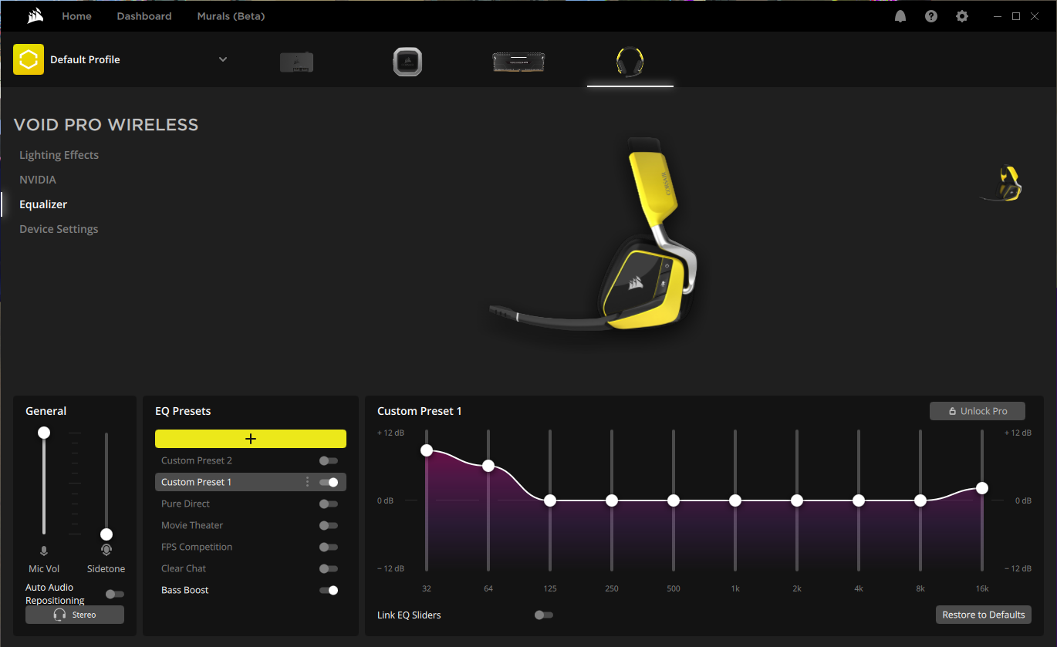Toggle Link EQ Sliders switch
Screen dimensions: 1057x647
click(544, 615)
